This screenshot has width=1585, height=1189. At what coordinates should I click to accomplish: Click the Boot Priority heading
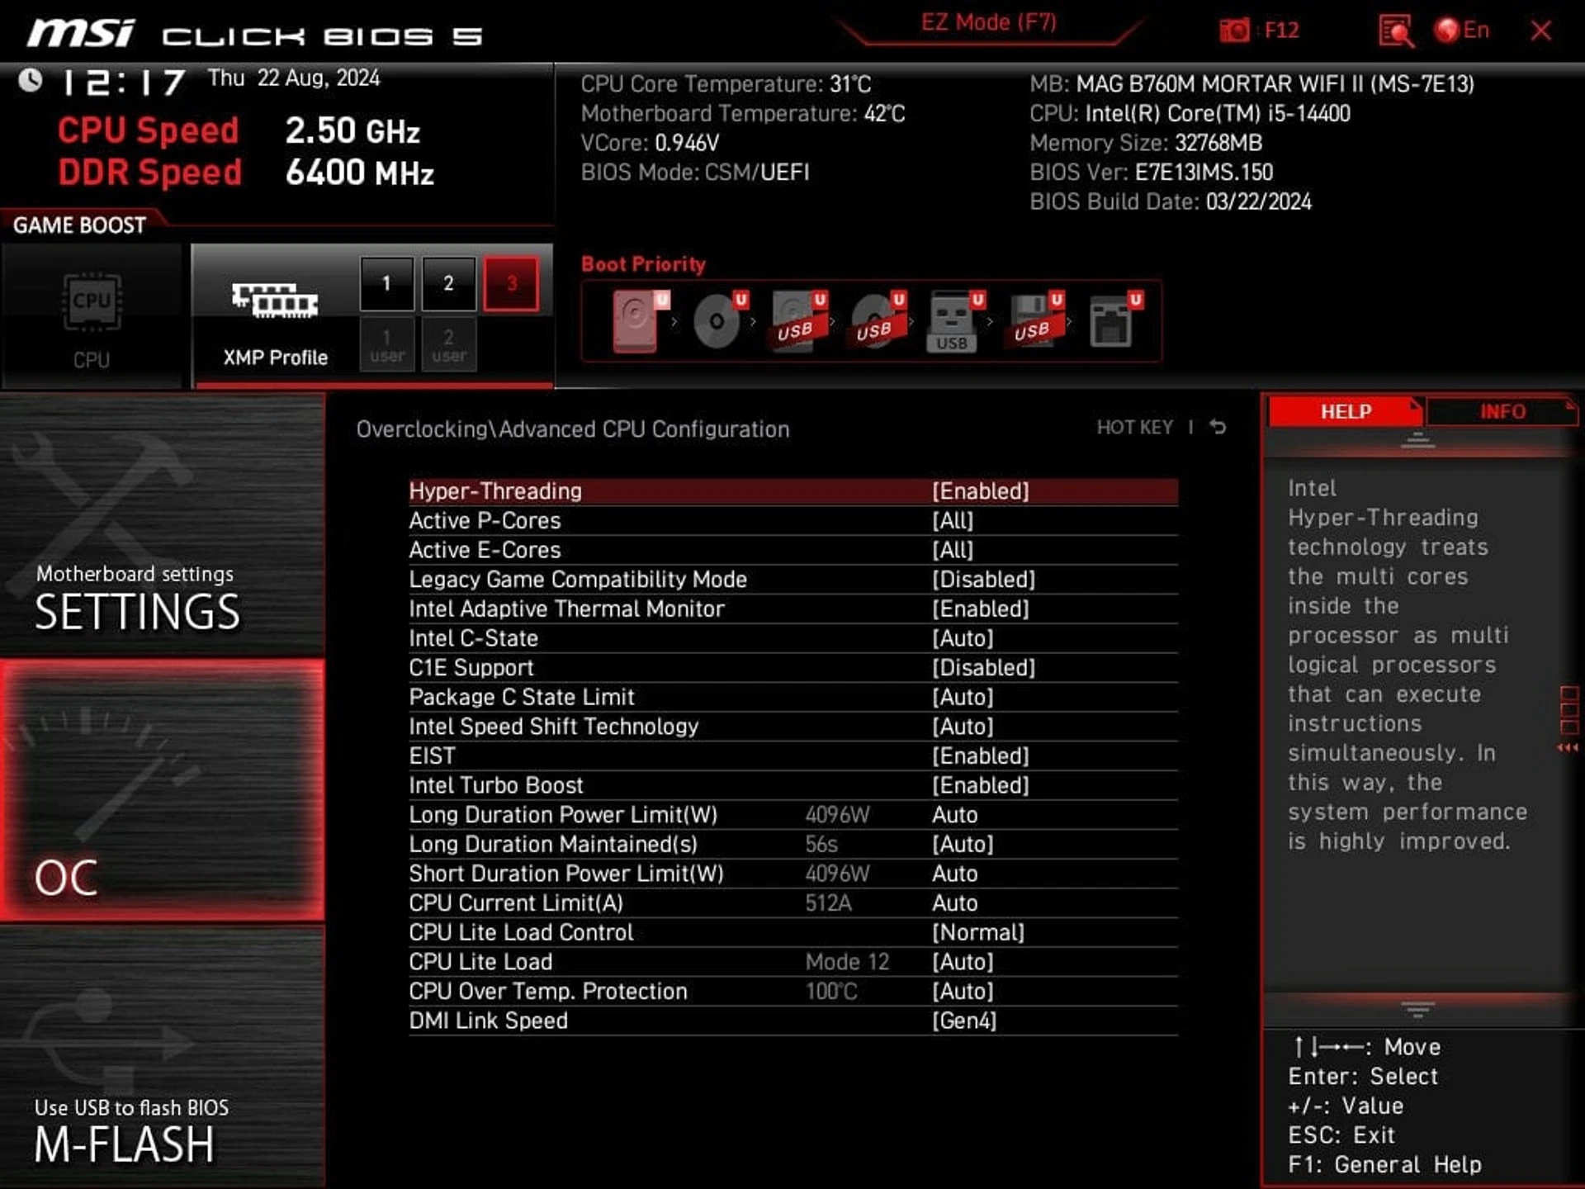tap(644, 264)
